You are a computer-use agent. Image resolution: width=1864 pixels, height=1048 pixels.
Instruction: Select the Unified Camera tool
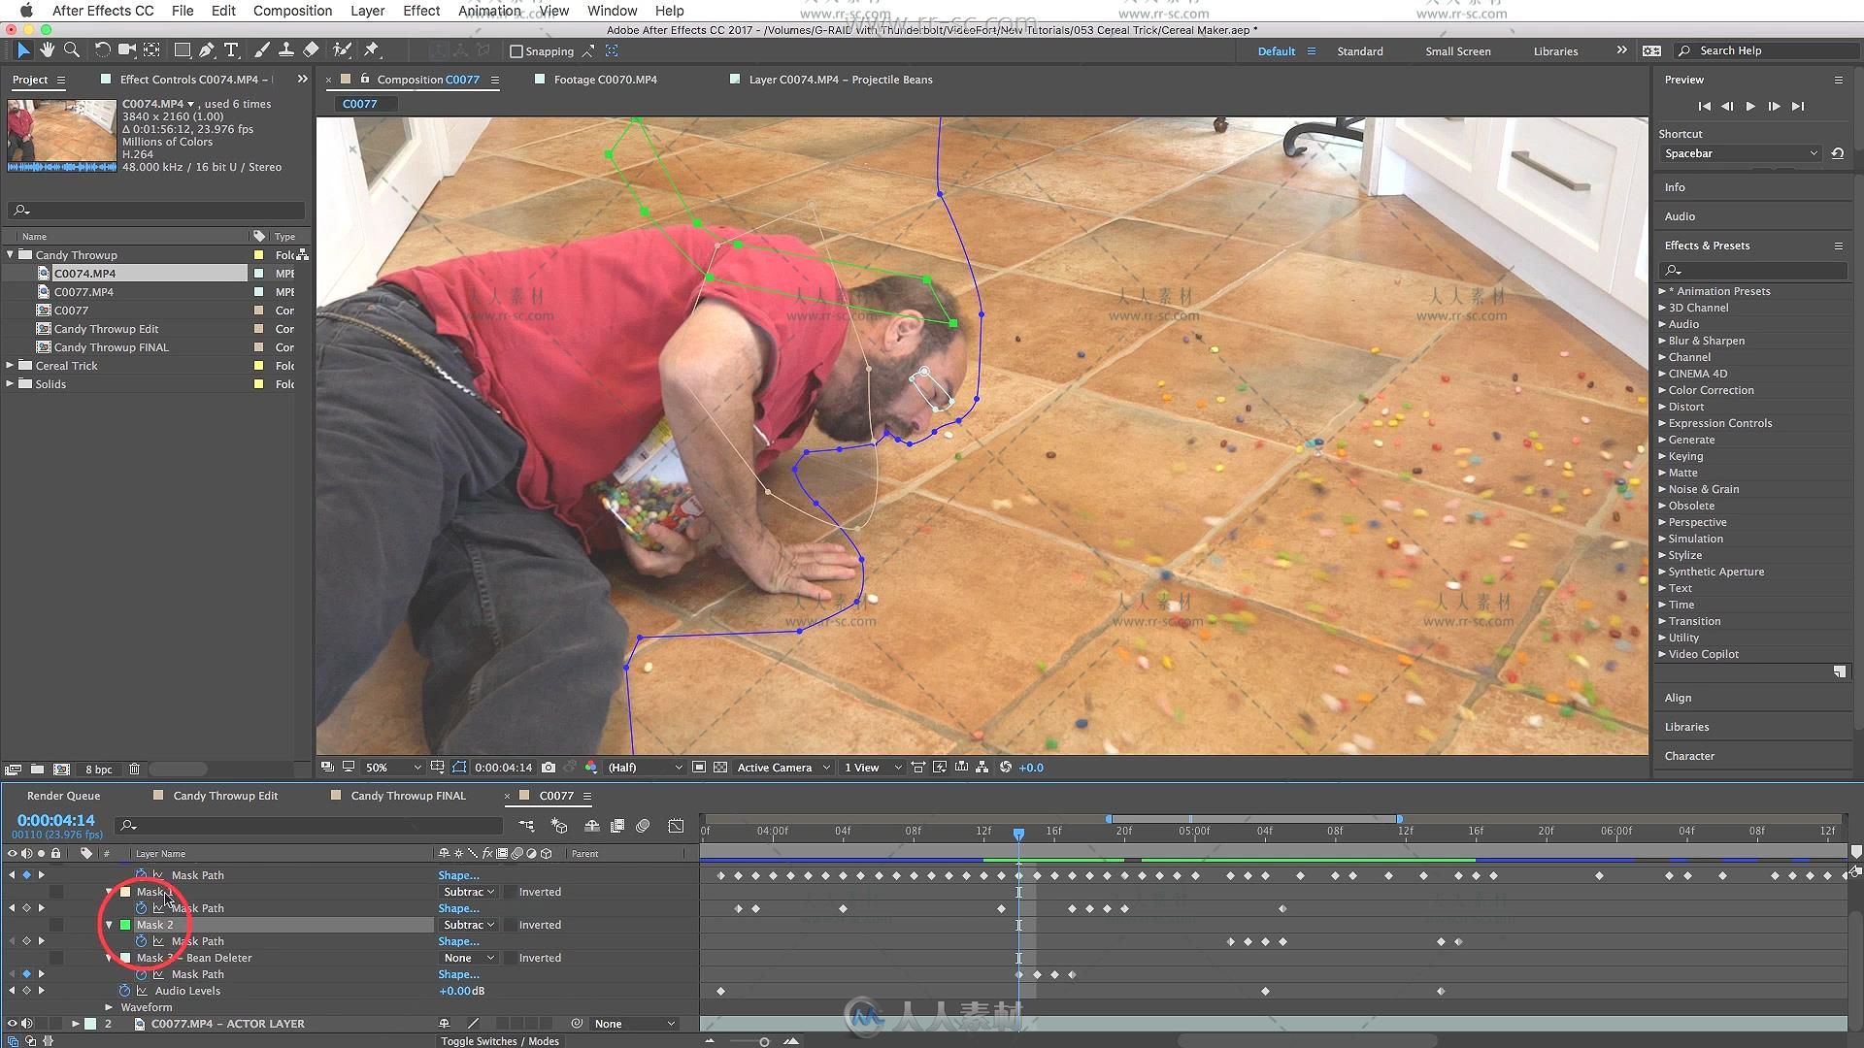click(126, 50)
